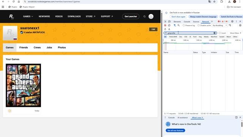Filter requests by CSS type

pyautogui.click(x=186, y=37)
